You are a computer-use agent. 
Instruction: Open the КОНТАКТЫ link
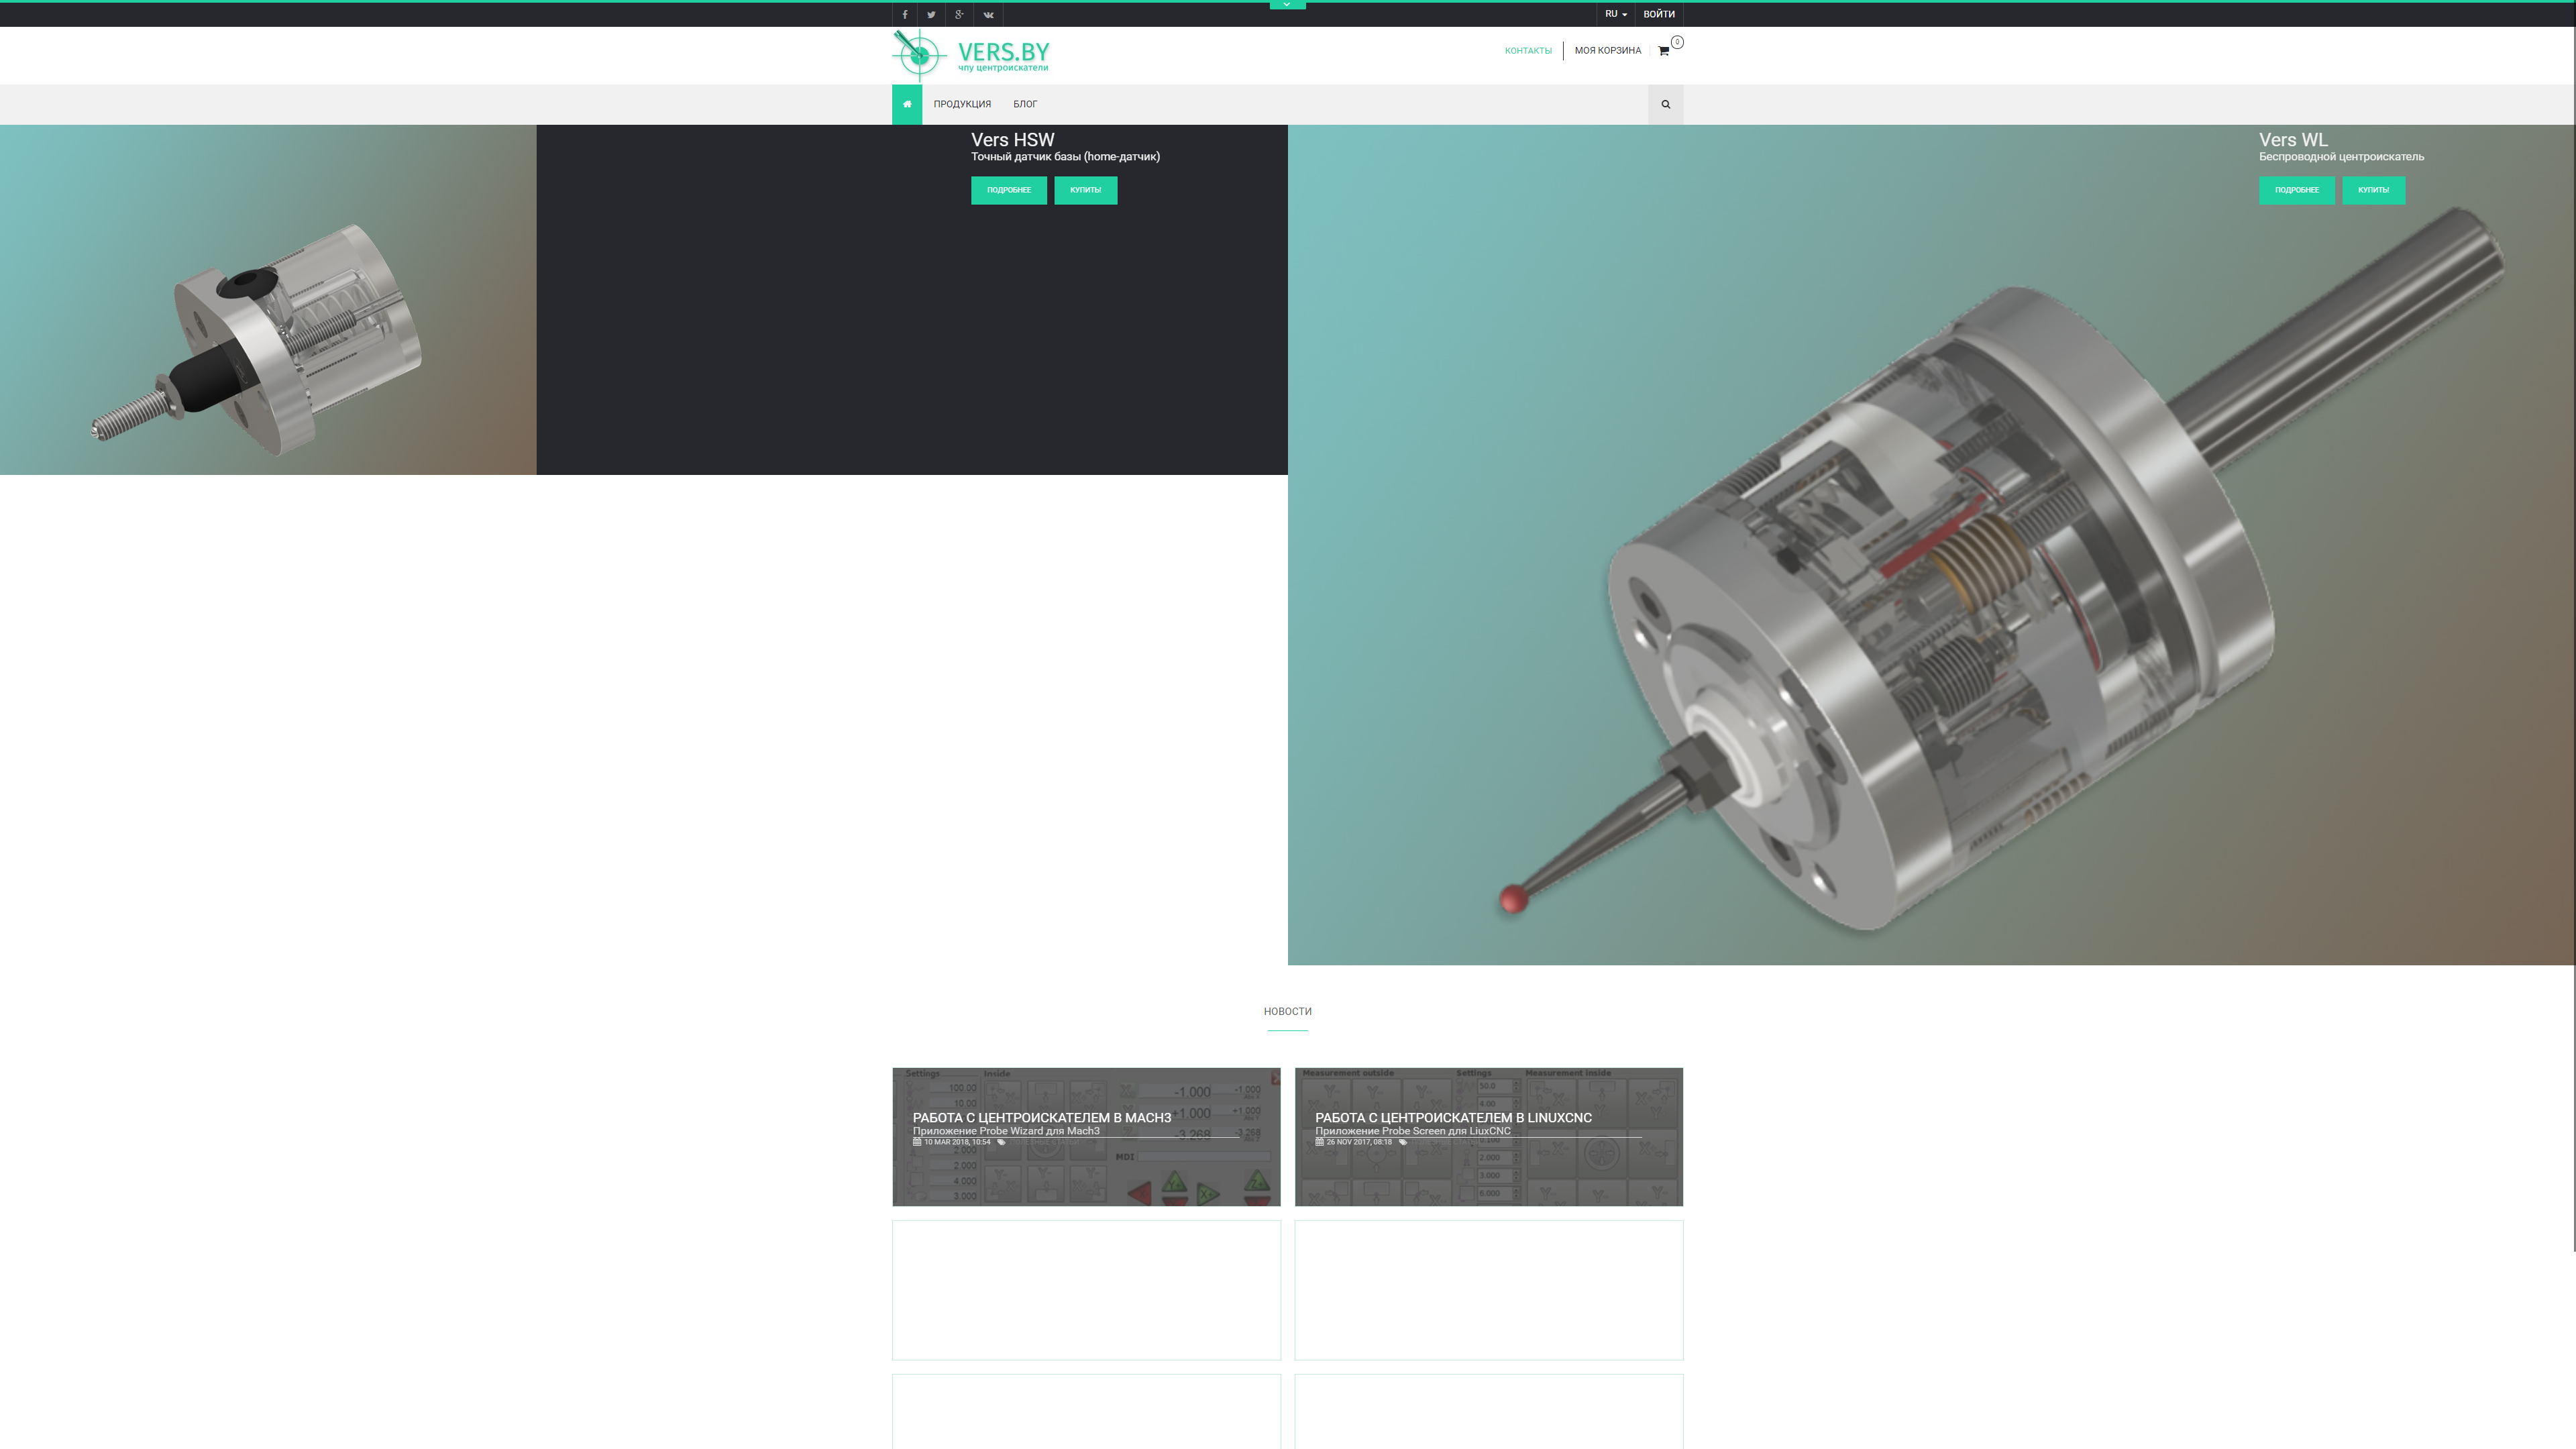(1528, 51)
